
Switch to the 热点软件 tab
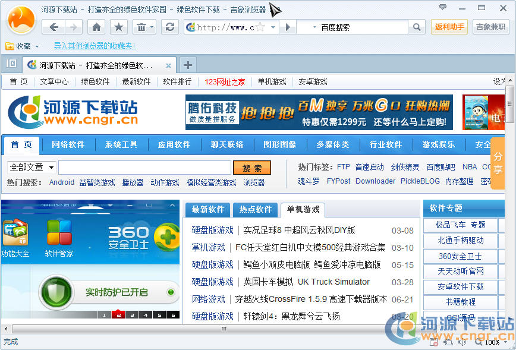[x=256, y=209]
